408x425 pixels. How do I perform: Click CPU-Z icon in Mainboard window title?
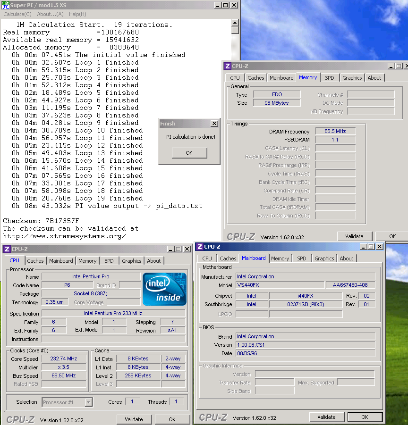coord(200,247)
